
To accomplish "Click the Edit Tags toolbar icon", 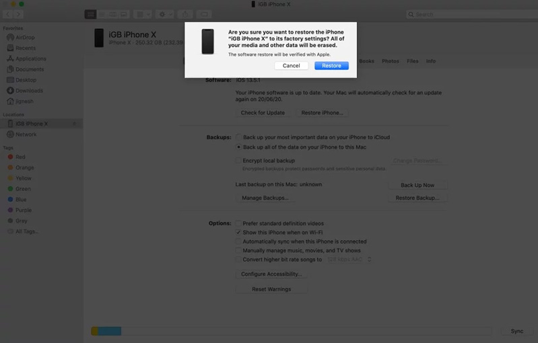I will [x=204, y=14].
